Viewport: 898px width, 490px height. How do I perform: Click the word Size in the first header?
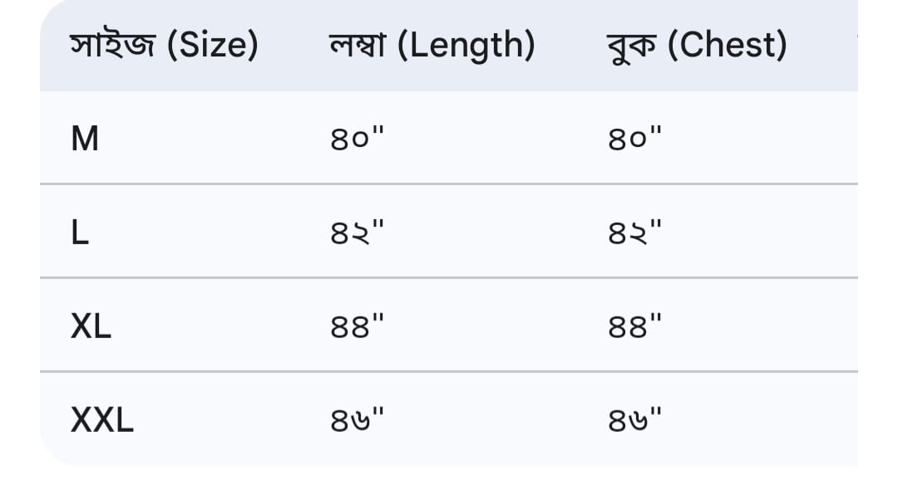tap(213, 45)
